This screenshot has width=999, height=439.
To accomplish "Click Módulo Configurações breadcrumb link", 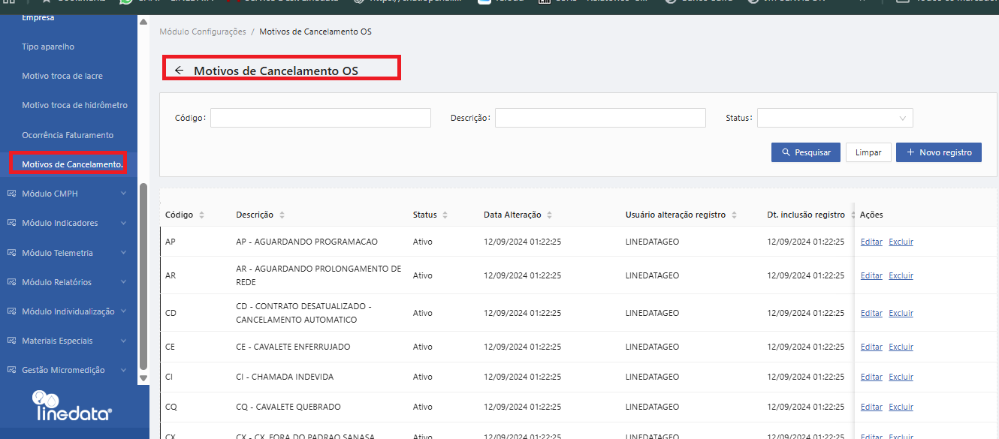I will tap(203, 32).
